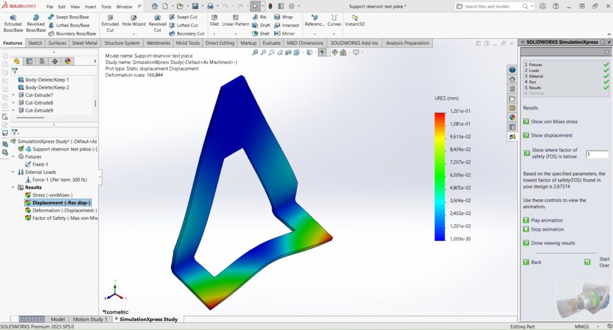Click Show von Mises stress
This screenshot has height=330, width=613.
coord(554,121)
